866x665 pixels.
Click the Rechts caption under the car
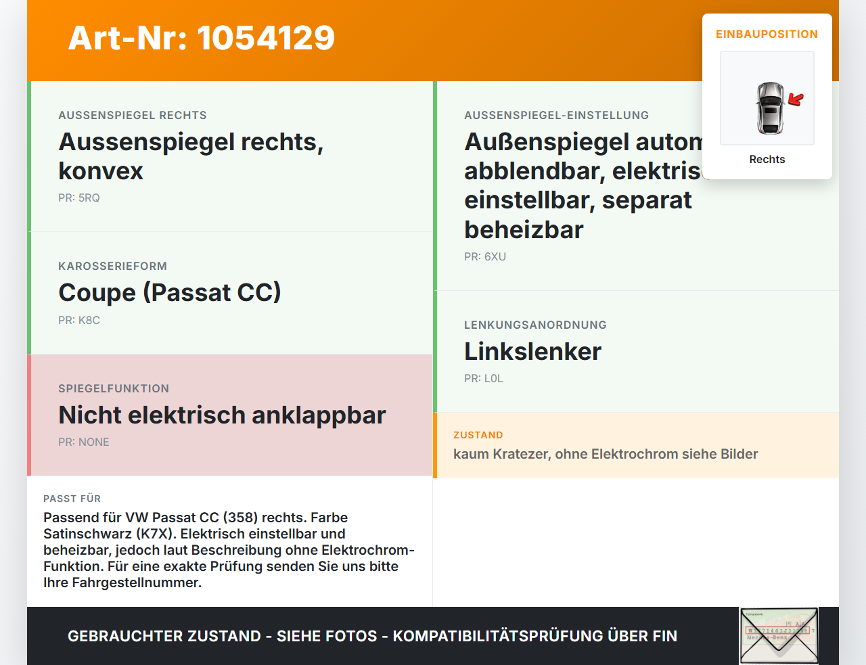tap(767, 160)
